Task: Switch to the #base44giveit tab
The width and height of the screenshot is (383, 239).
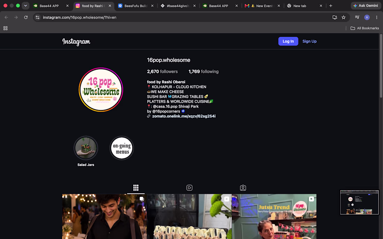Action: click(178, 6)
